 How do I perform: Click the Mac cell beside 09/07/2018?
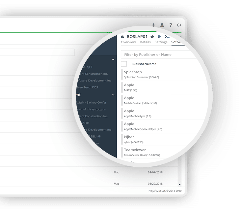(x=116, y=172)
